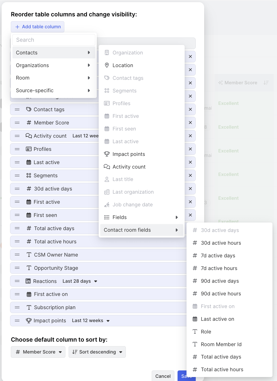
Task: Remove the Contact tags column
Action: (x=190, y=109)
